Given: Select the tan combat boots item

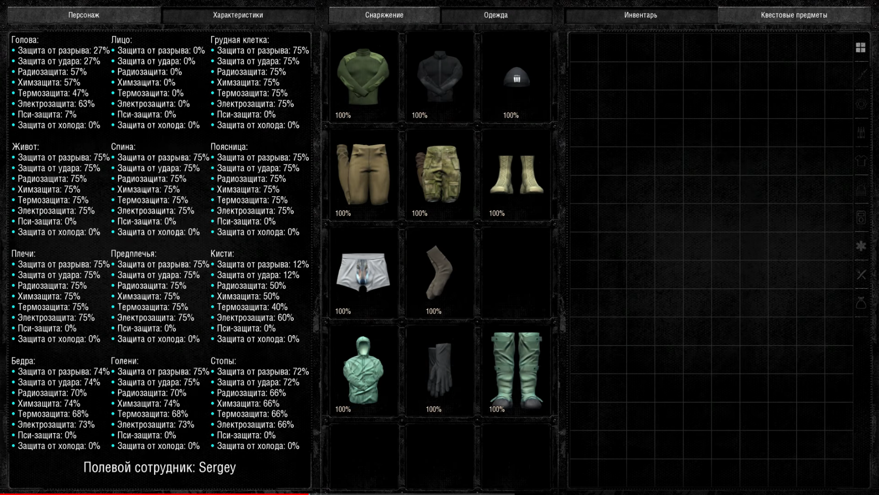Looking at the screenshot, I should (x=517, y=175).
